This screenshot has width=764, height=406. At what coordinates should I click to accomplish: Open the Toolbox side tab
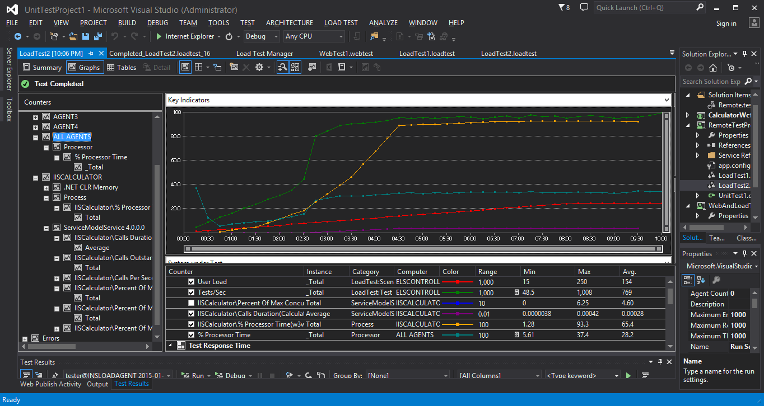tap(8, 110)
